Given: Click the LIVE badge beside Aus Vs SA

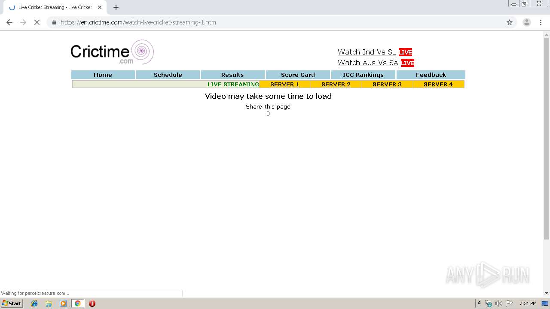Looking at the screenshot, I should coord(407,63).
